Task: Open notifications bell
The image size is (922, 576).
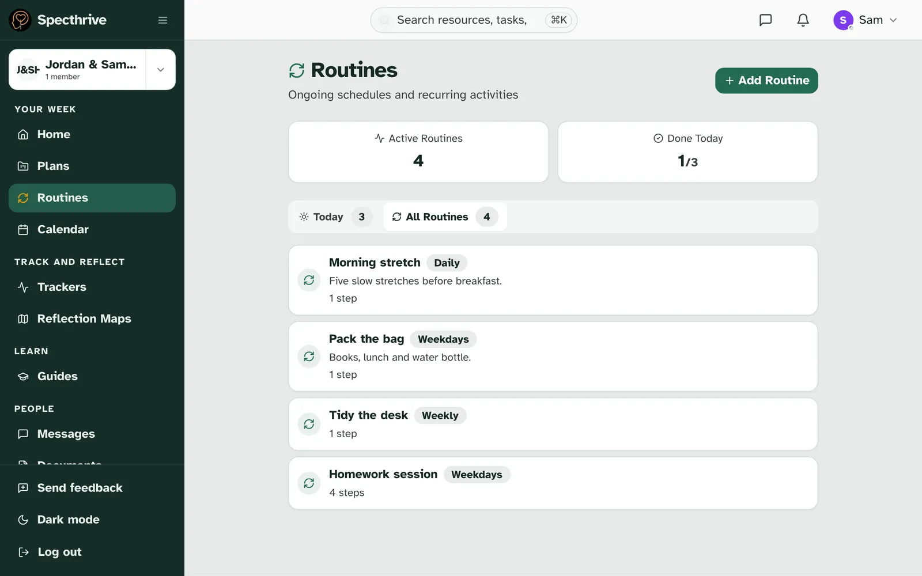Action: [x=803, y=20]
